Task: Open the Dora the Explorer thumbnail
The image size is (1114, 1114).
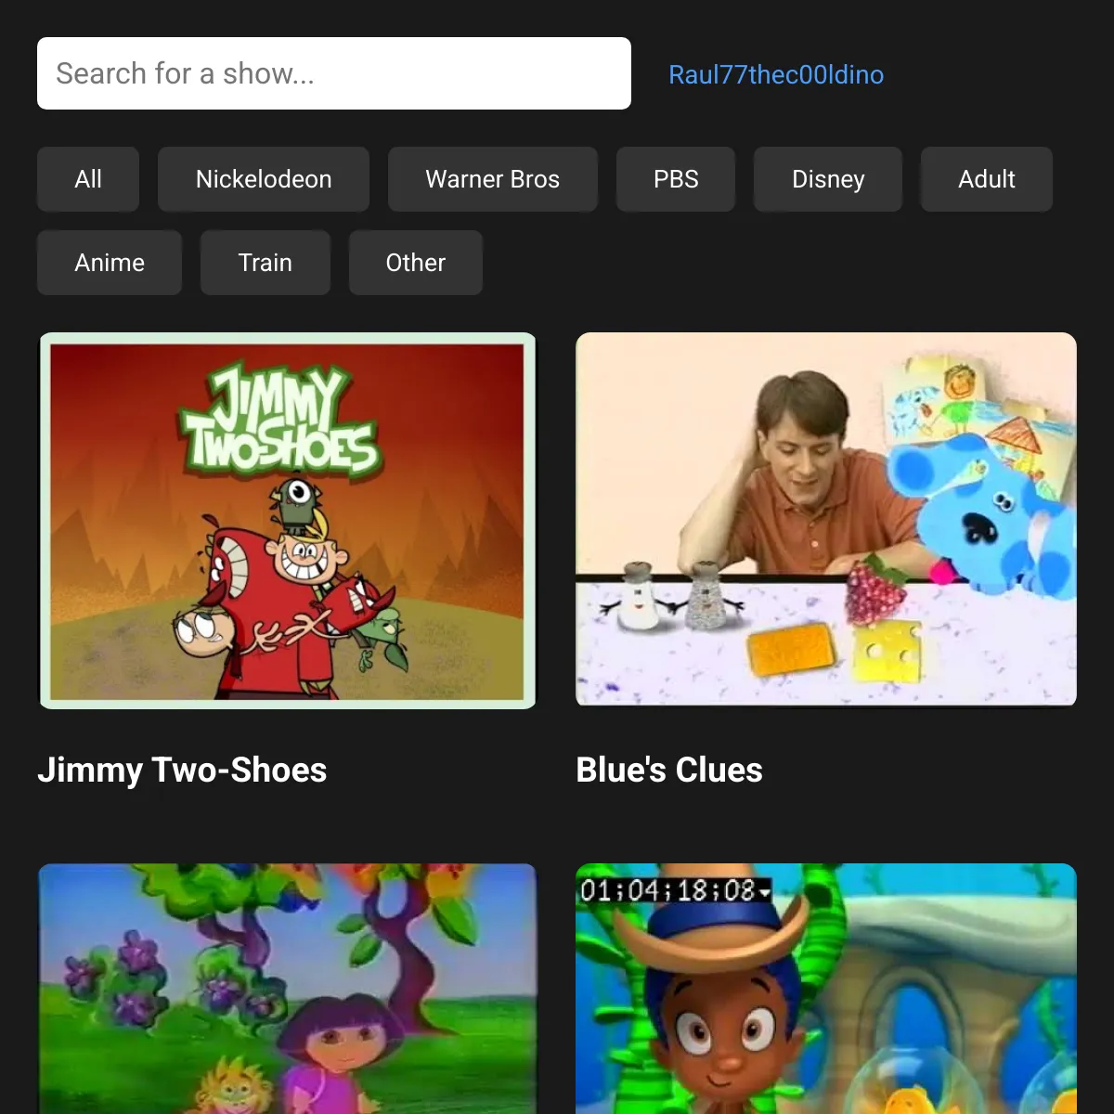Action: (x=287, y=989)
